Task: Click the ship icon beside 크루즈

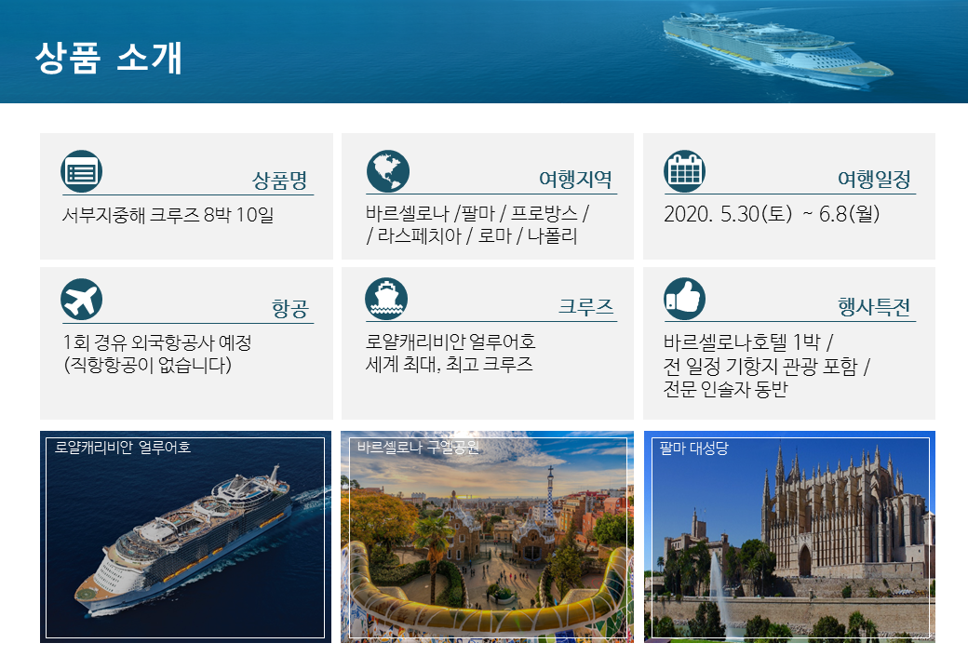Action: coord(386,300)
